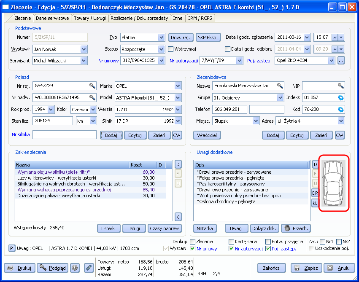Image resolution: width=359 pixels, height=282 pixels.
Task: Check the Kartę serw. checkbox
Action: coord(232,242)
